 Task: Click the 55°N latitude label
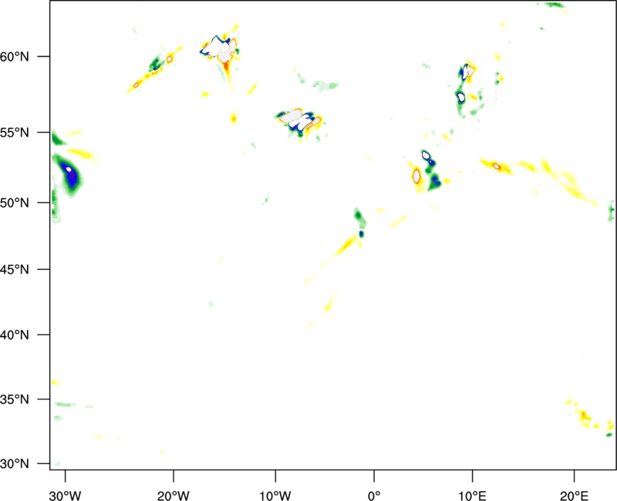tap(15, 133)
